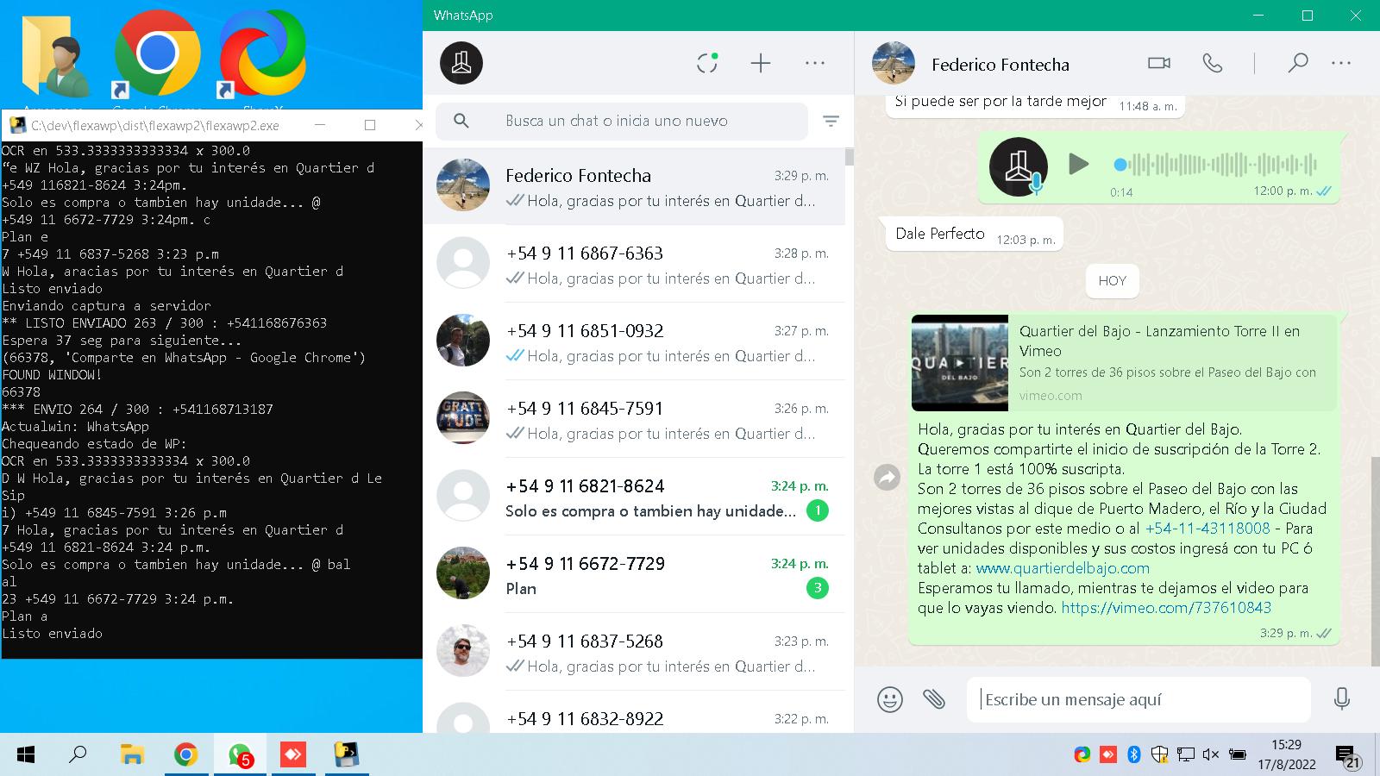1380x776 pixels.
Task: Focus the 'Escribe un mensaje aquí' field
Action: [1138, 699]
